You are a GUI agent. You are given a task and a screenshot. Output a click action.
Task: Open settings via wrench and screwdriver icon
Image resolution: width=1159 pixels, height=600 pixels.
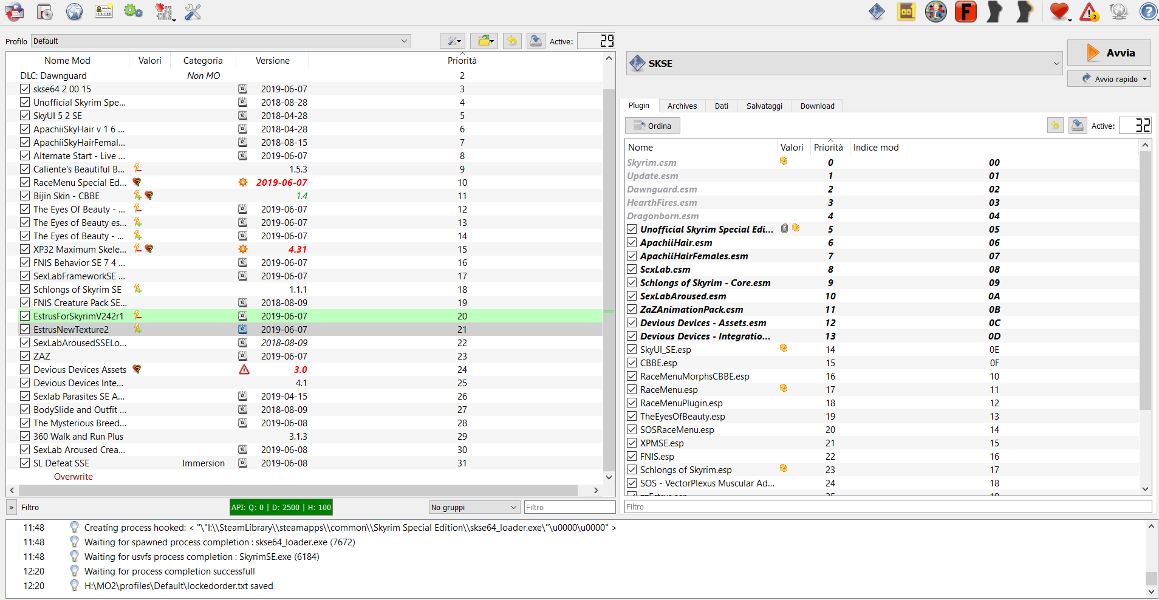coord(193,12)
